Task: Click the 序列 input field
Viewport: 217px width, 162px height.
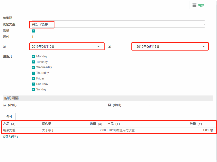Action: click(118, 37)
